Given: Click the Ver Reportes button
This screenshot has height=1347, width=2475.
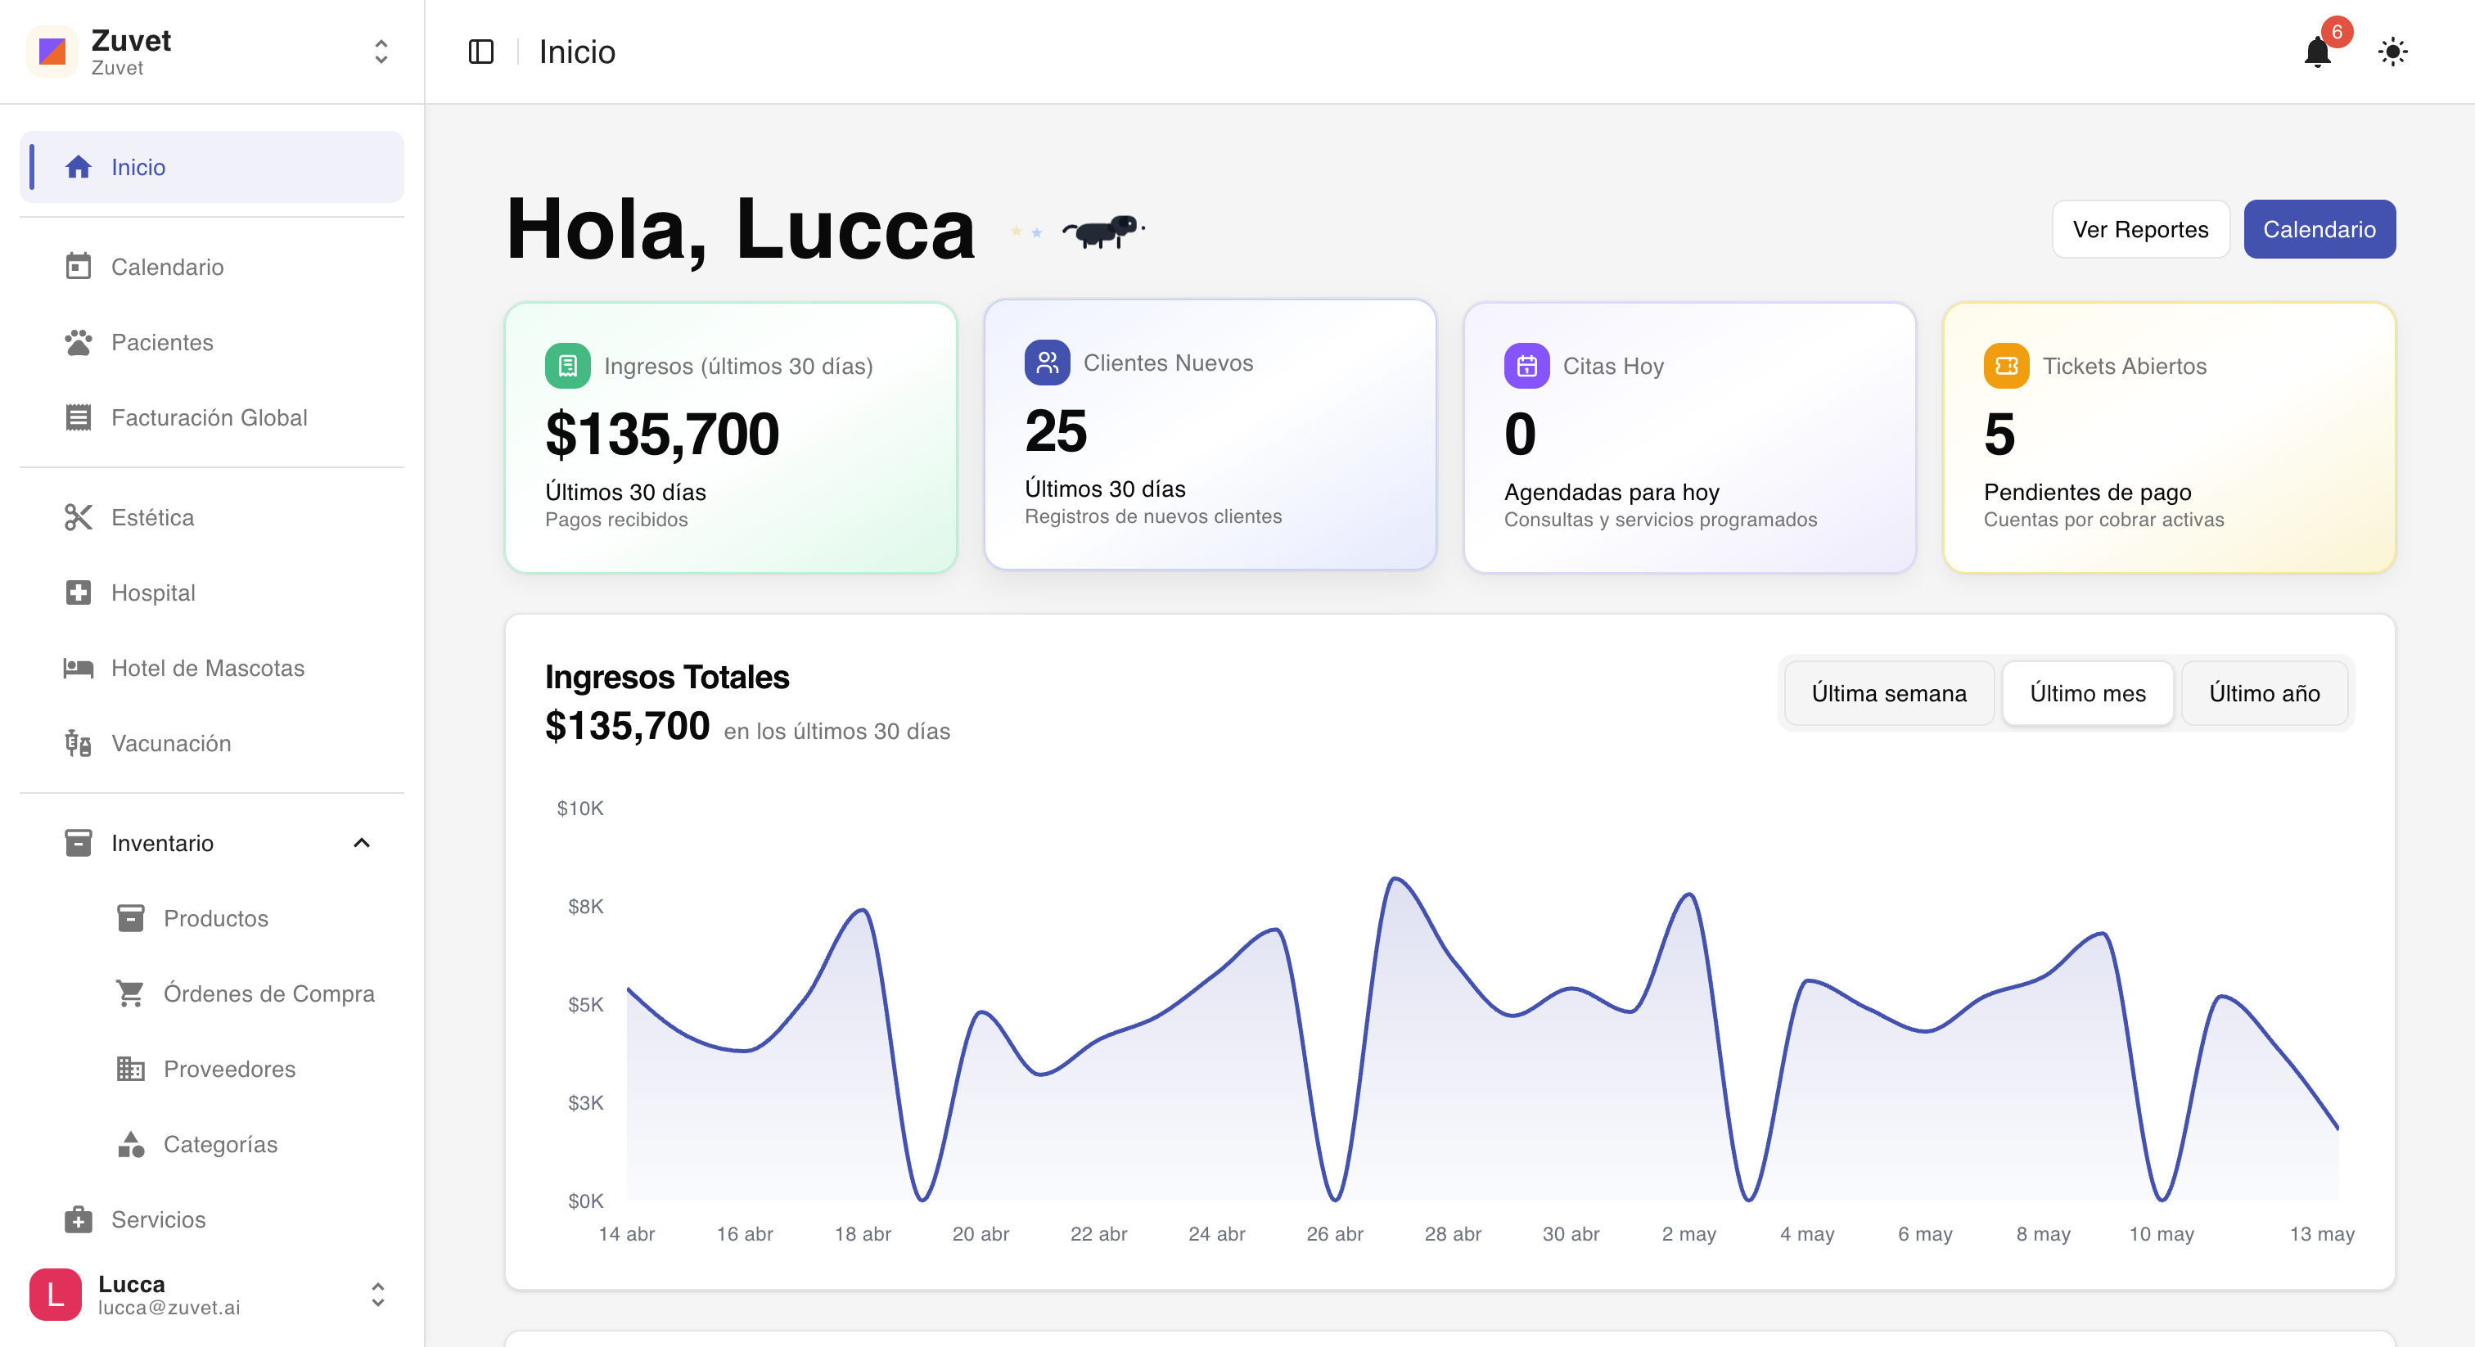Looking at the screenshot, I should pos(2139,228).
